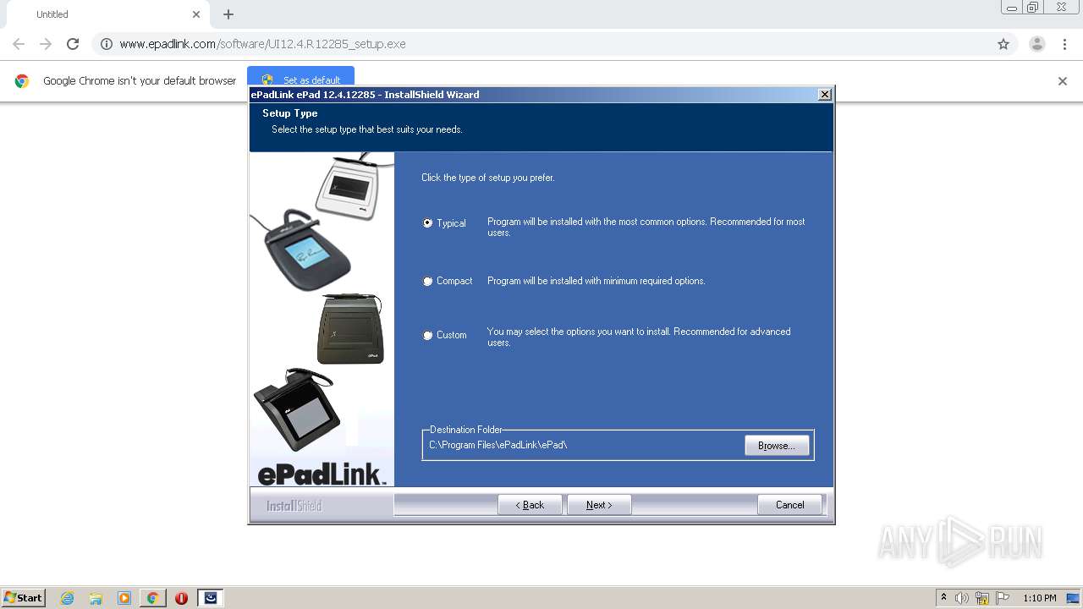The image size is (1083, 609).
Task: Click the Chrome back arrow
Action: [x=19, y=44]
